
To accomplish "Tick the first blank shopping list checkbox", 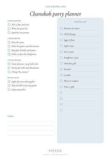I will click(x=61, y=93).
